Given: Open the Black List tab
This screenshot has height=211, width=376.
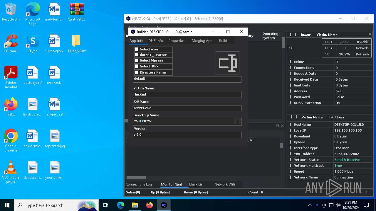Looking at the screenshot, I should 196,184.
